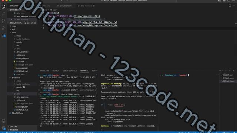Open the root README.md file
The height and width of the screenshot is (133, 237).
[17, 113]
